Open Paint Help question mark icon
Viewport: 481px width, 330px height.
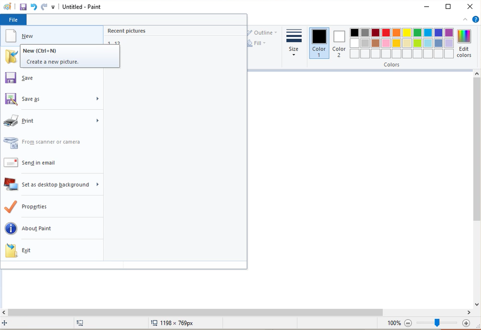pyautogui.click(x=475, y=19)
